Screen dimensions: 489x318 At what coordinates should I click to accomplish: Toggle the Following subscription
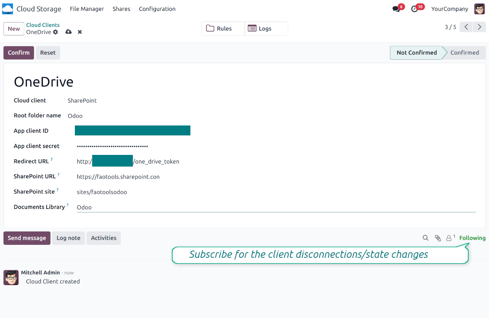[x=472, y=238]
